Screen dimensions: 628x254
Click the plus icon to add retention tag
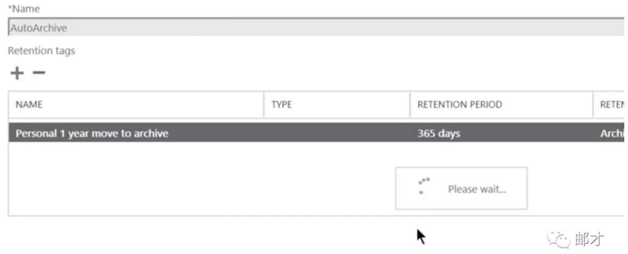pos(17,73)
